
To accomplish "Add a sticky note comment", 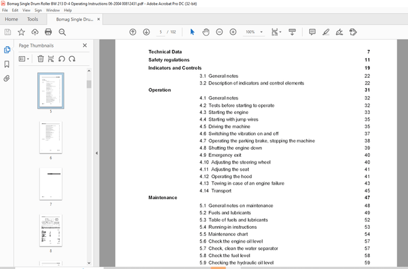I will (312, 32).
